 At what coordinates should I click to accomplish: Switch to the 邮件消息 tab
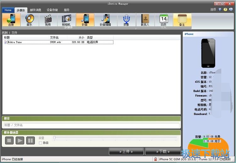point(36,10)
